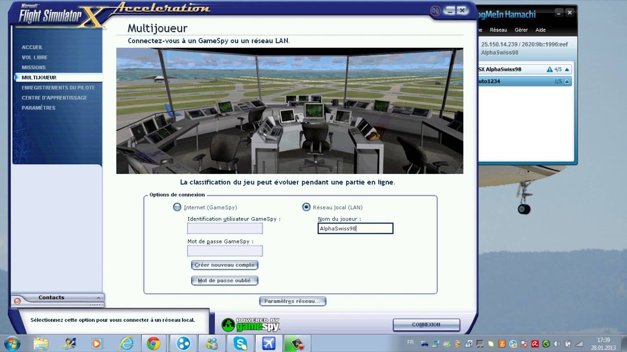Open Réseau menu in Hamachi
This screenshot has width=627, height=352.
click(498, 30)
